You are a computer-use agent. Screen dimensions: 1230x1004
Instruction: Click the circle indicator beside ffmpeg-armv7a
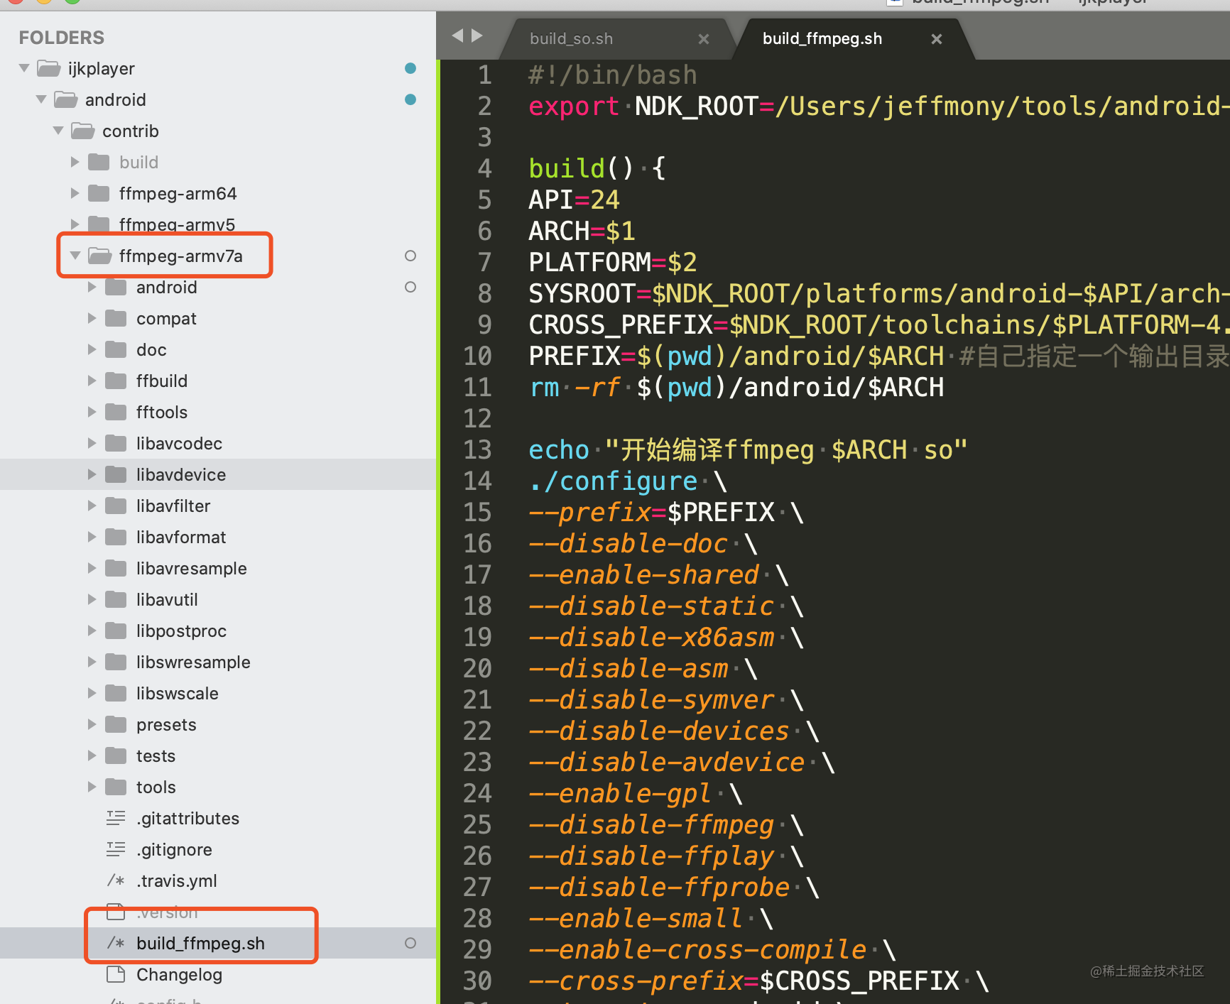pyautogui.click(x=410, y=256)
